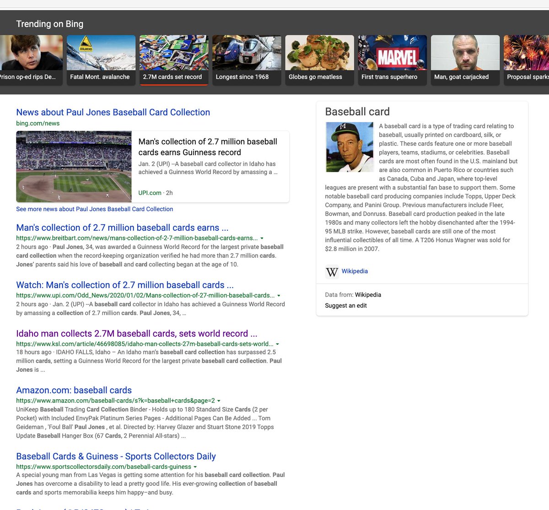
Task: Click the 'Trending on Bing' heading
Action: 50,24
